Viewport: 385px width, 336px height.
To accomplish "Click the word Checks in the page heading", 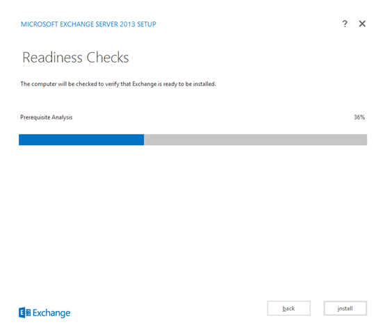I will point(108,58).
